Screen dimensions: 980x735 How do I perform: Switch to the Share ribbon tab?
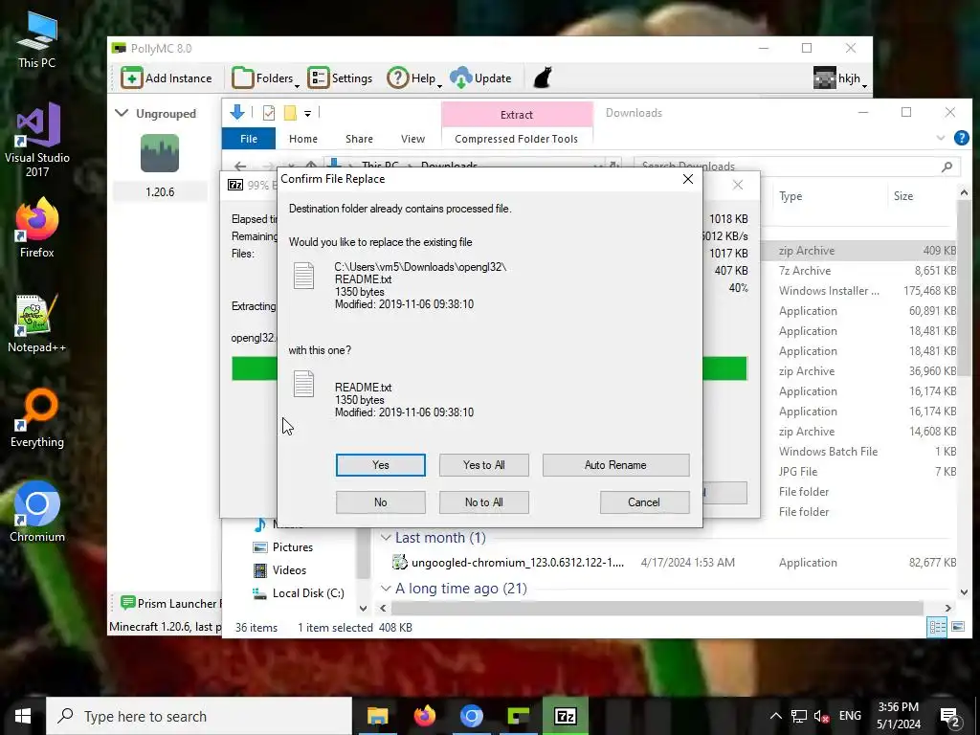point(360,139)
